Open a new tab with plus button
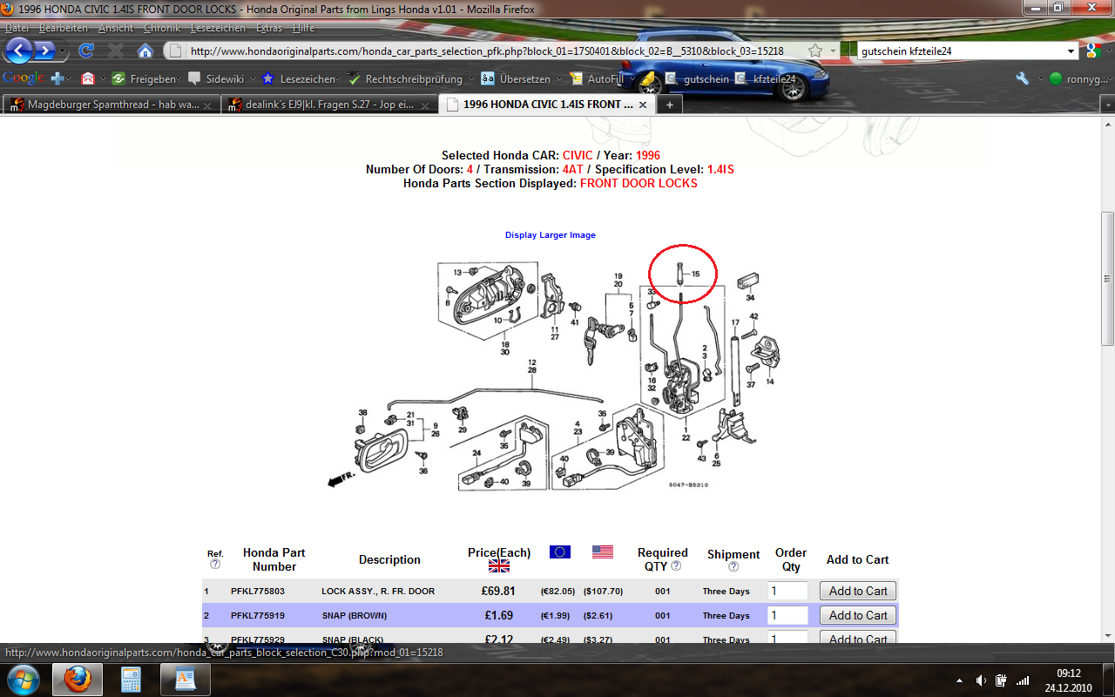 coord(669,105)
